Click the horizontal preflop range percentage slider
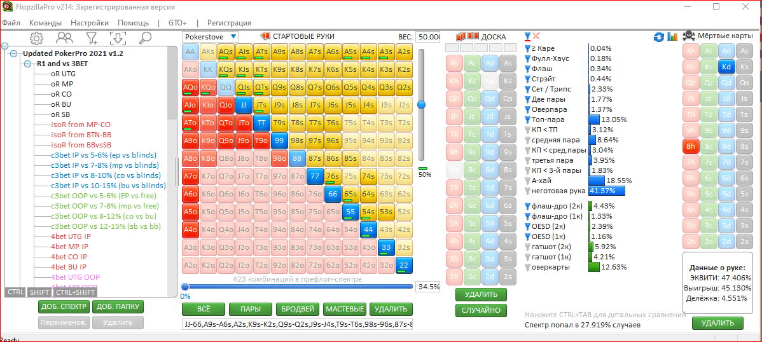Viewport: 762px width, 342px height. pyautogui.click(x=297, y=287)
